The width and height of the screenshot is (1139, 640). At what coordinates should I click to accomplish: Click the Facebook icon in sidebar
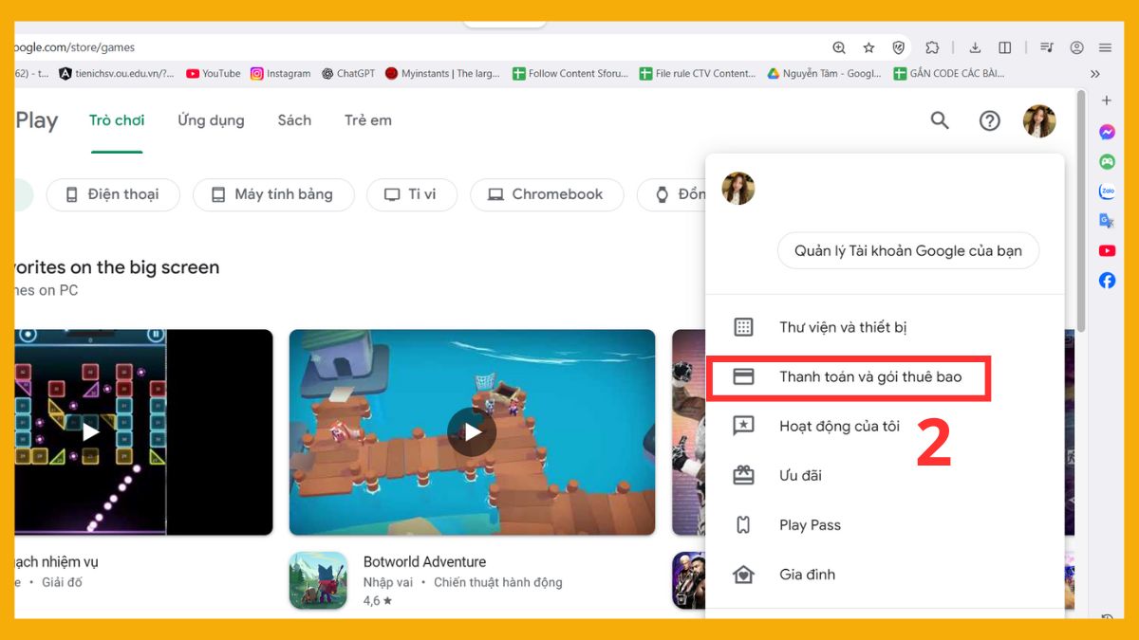tap(1107, 281)
